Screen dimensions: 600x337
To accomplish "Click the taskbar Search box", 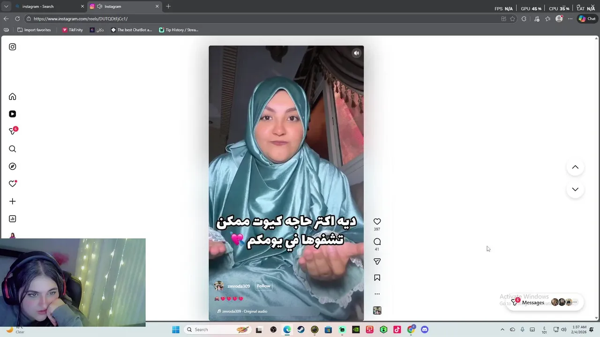I will pyautogui.click(x=218, y=330).
